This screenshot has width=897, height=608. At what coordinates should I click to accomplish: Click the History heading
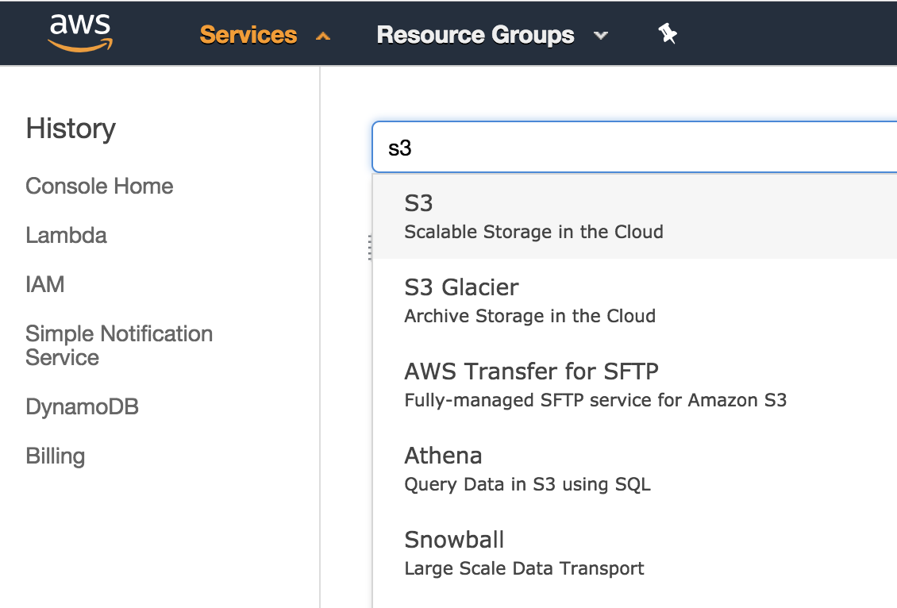(x=71, y=128)
